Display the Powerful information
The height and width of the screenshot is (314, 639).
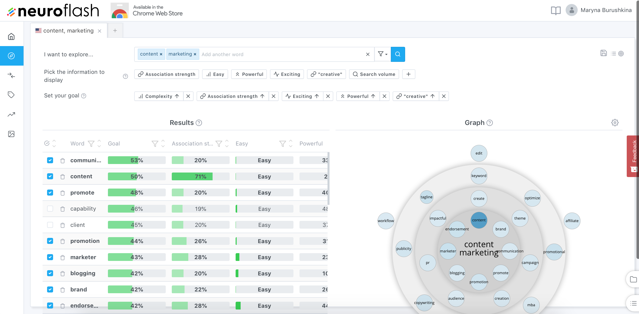(249, 74)
